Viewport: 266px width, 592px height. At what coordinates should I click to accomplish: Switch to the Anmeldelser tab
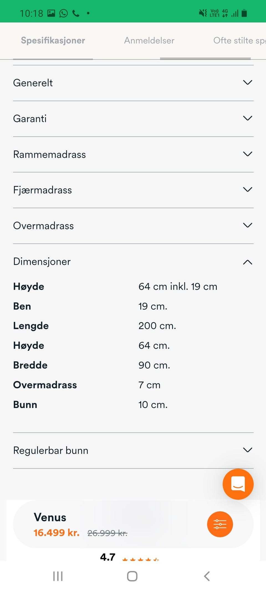click(149, 41)
